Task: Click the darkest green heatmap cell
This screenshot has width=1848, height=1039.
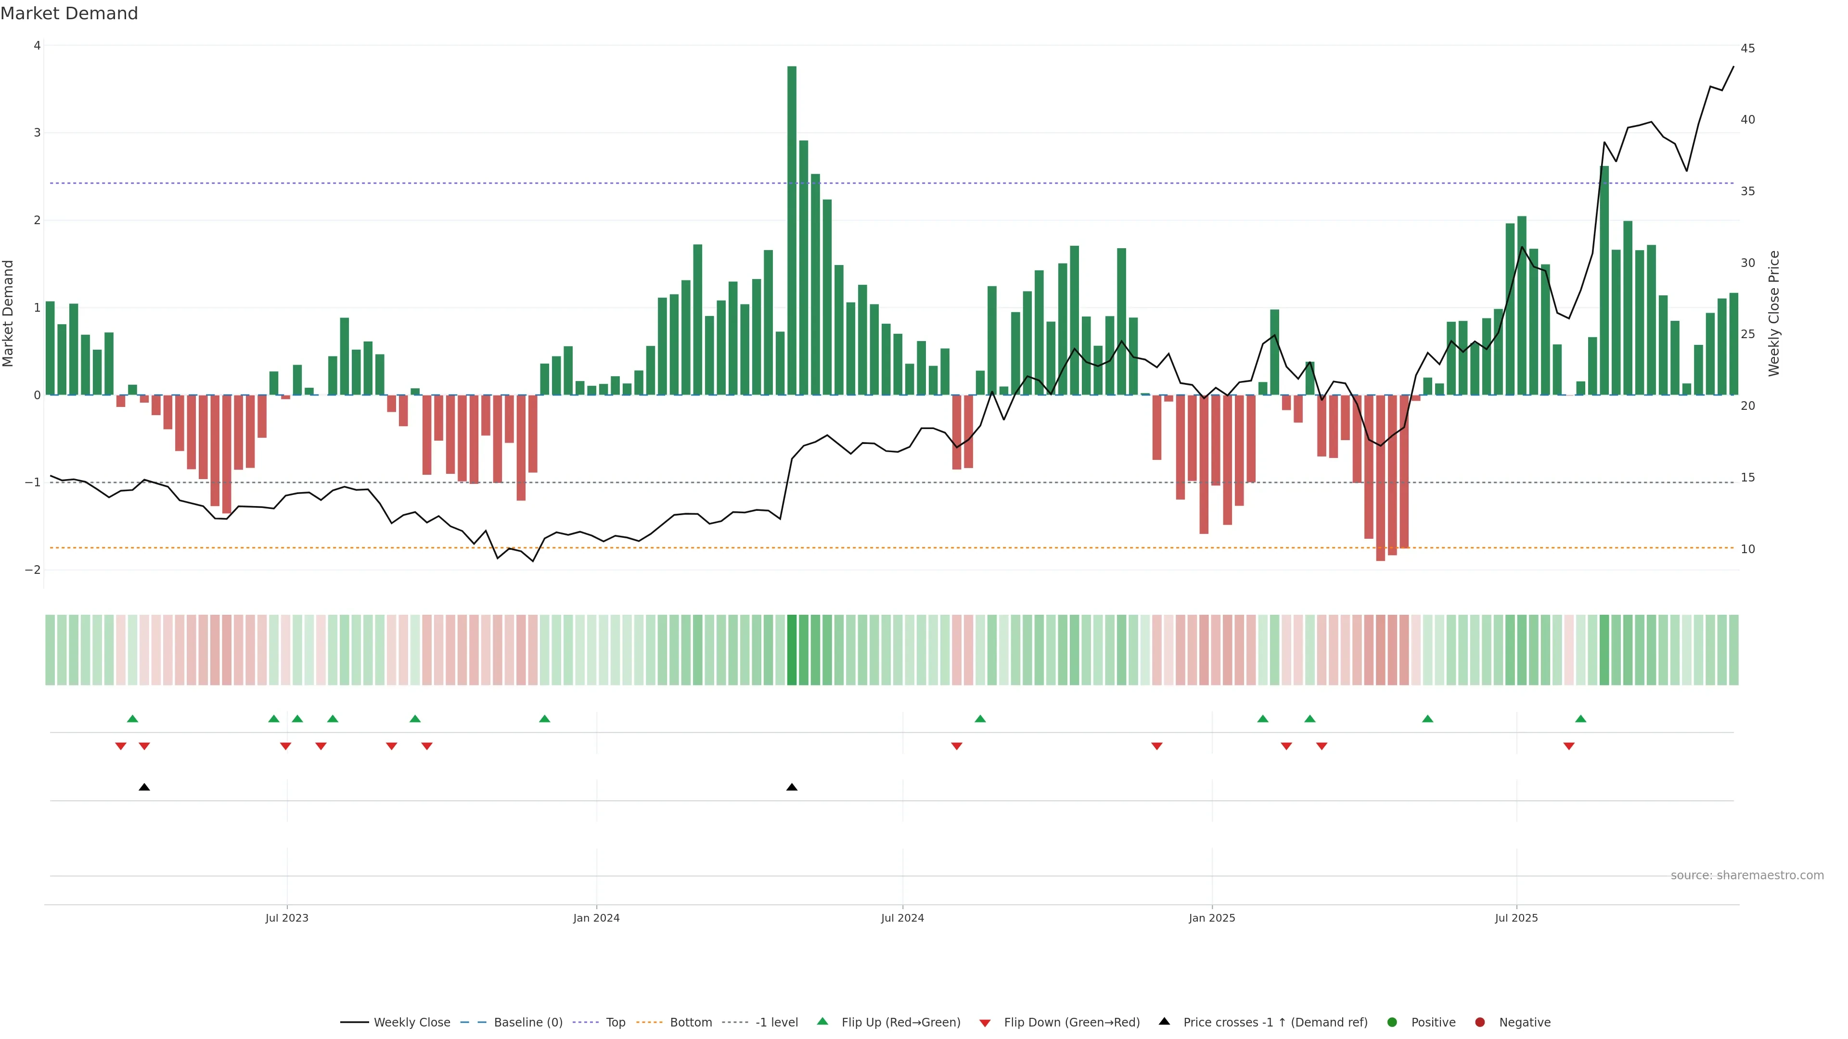Action: point(792,650)
